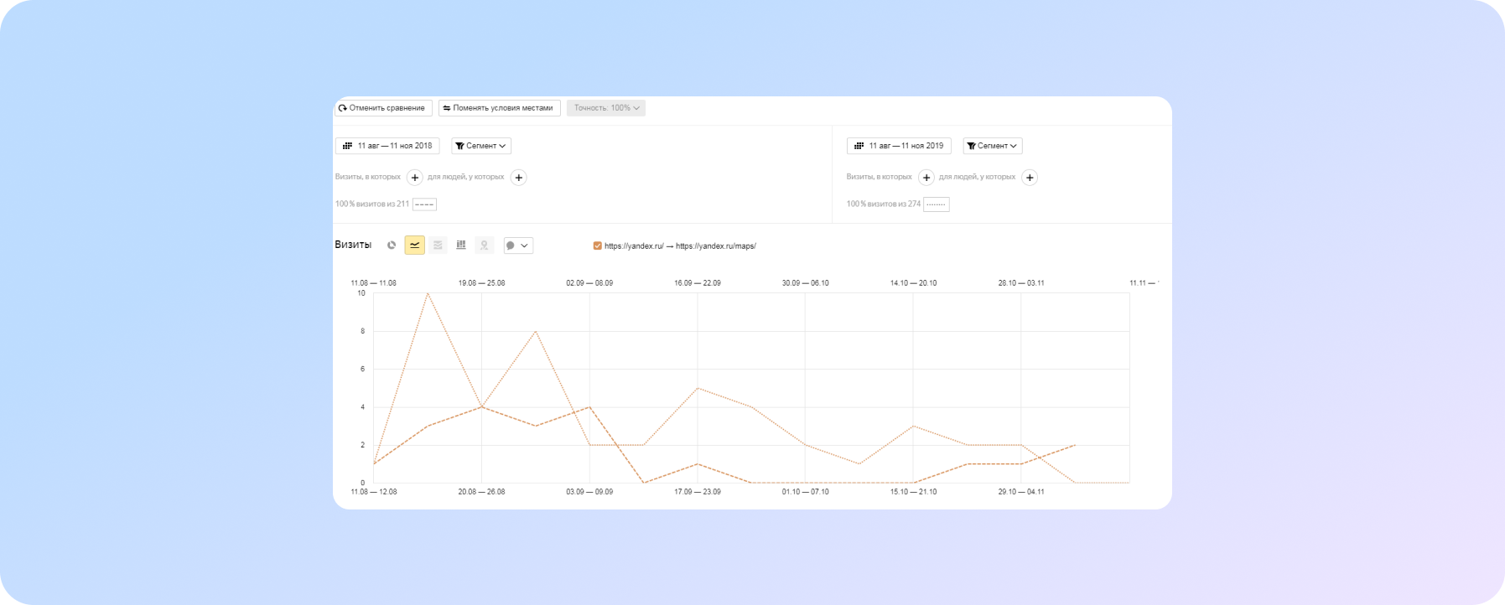Uncheck yandex.ru → yandex.ru/maps series checkbox
The image size is (1505, 605).
597,246
